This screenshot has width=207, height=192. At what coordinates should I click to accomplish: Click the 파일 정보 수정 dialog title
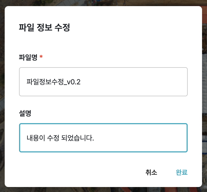pos(44,28)
